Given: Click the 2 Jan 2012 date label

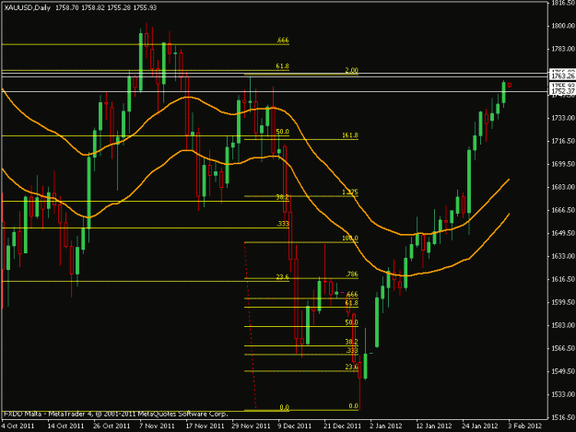Looking at the screenshot, I should click(386, 426).
